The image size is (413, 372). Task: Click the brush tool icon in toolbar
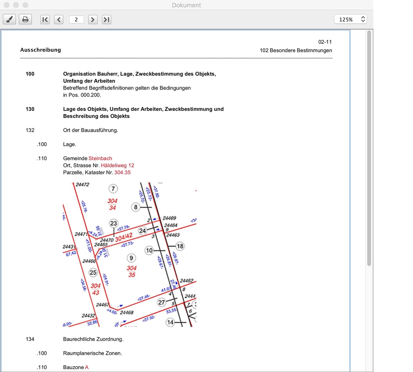point(9,19)
